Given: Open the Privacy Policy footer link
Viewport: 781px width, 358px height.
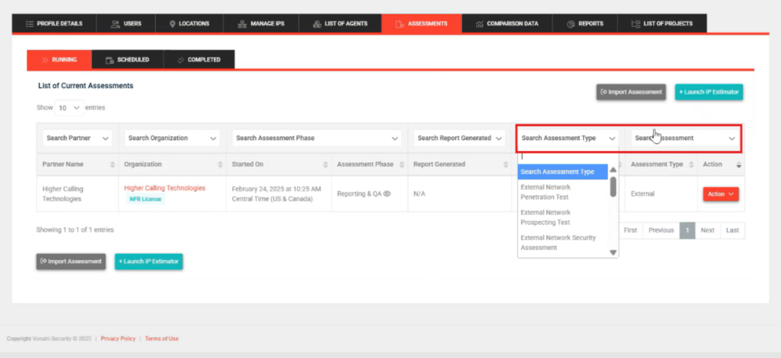Looking at the screenshot, I should point(118,338).
